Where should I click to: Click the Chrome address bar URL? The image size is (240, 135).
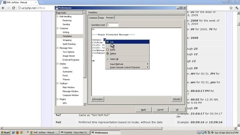click(x=33, y=8)
